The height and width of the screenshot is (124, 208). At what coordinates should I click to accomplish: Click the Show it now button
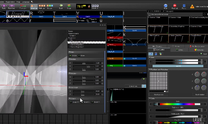point(133,86)
